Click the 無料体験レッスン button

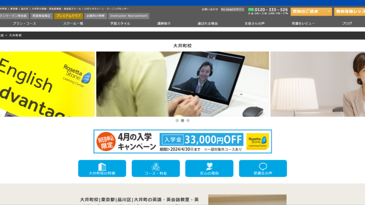point(350,11)
